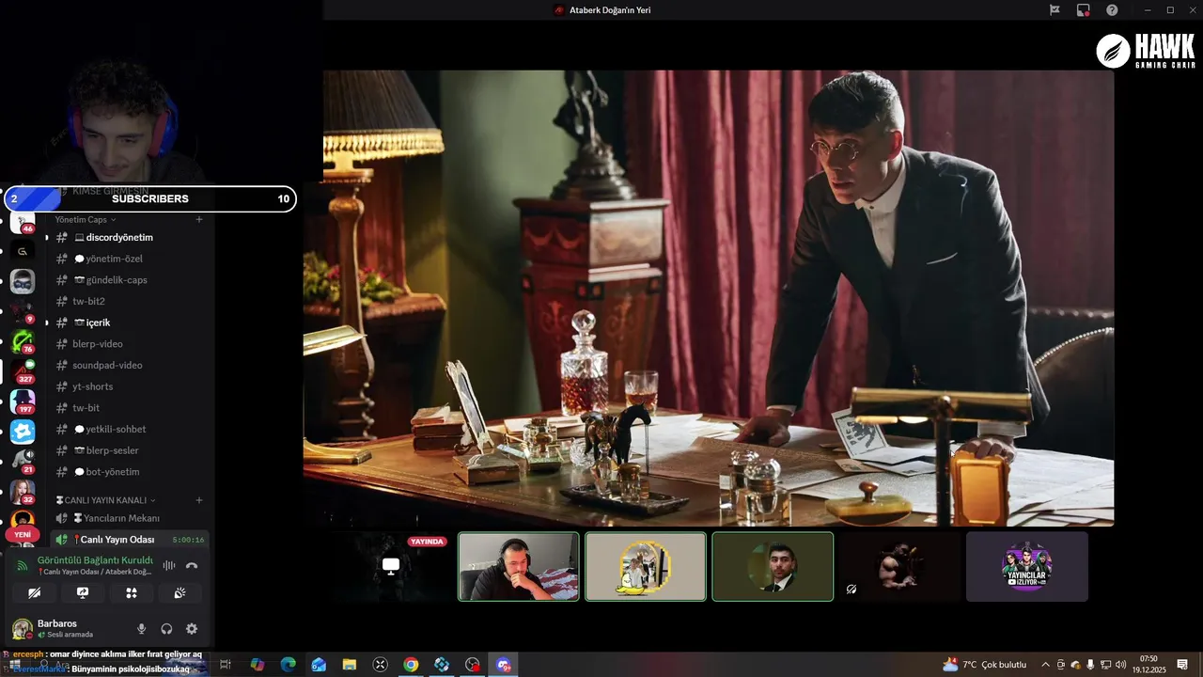Open Task View on taskbar
Image resolution: width=1203 pixels, height=677 pixels.
(x=226, y=665)
